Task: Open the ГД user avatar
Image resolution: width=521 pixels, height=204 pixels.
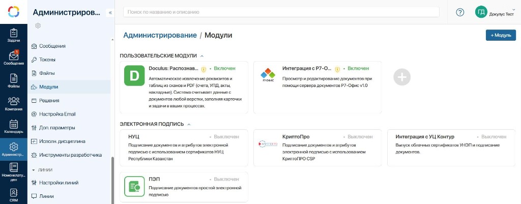Action: coord(481,12)
